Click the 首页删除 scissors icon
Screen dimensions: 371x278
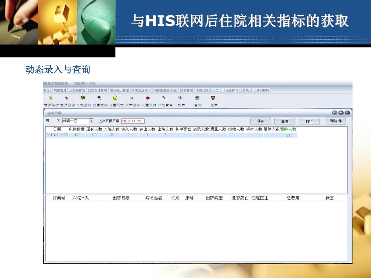(x=67, y=98)
